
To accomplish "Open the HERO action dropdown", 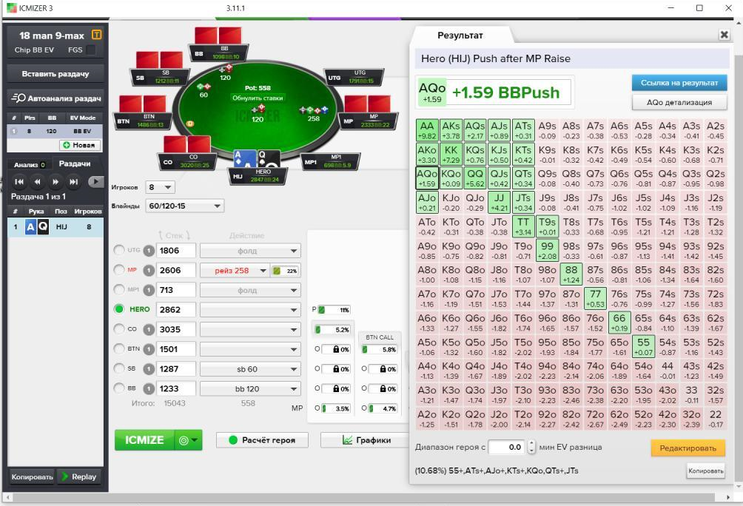I will [x=250, y=310].
